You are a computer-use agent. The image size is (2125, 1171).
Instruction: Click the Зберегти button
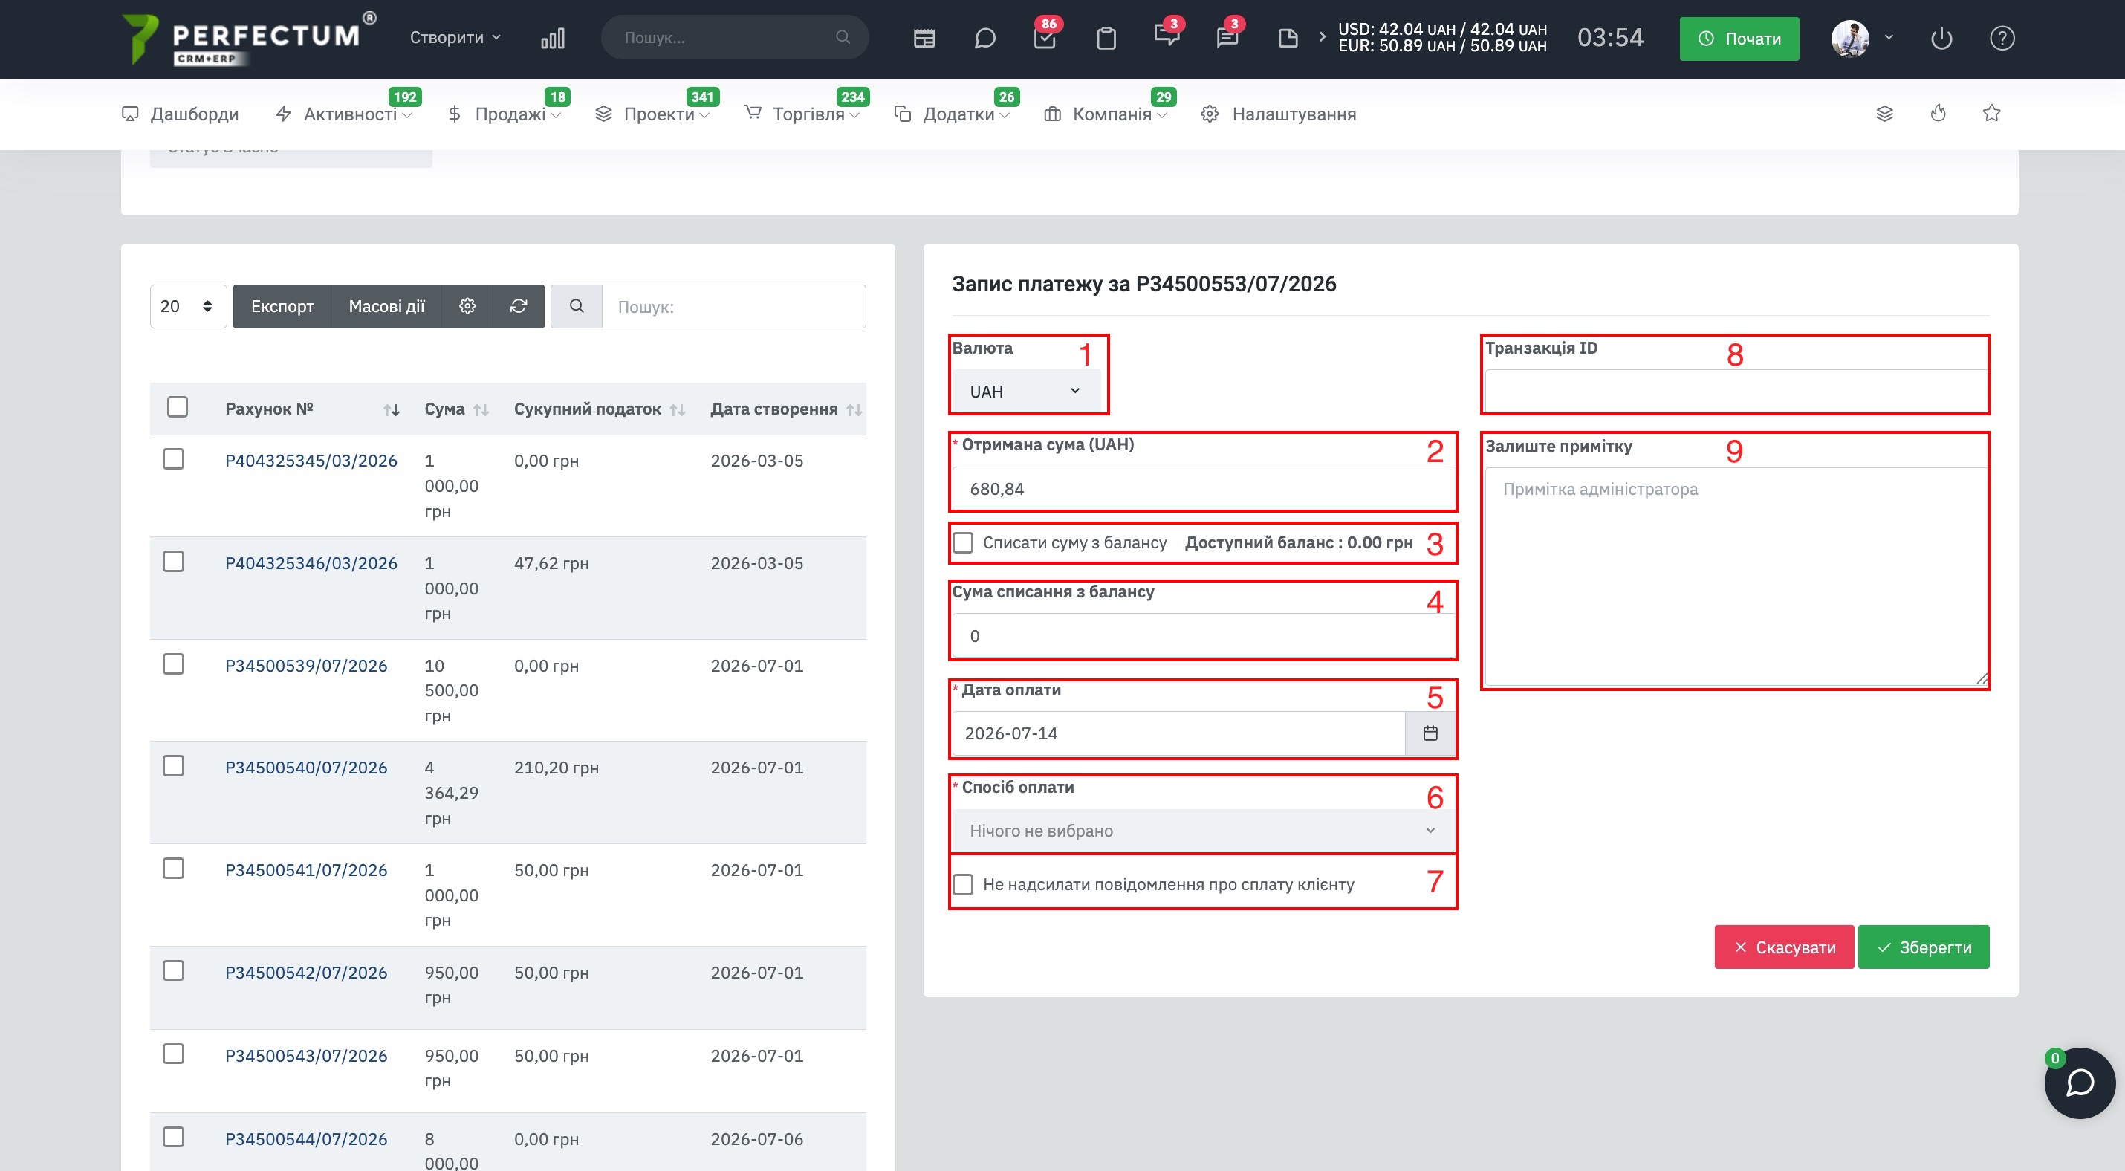[x=1923, y=947]
